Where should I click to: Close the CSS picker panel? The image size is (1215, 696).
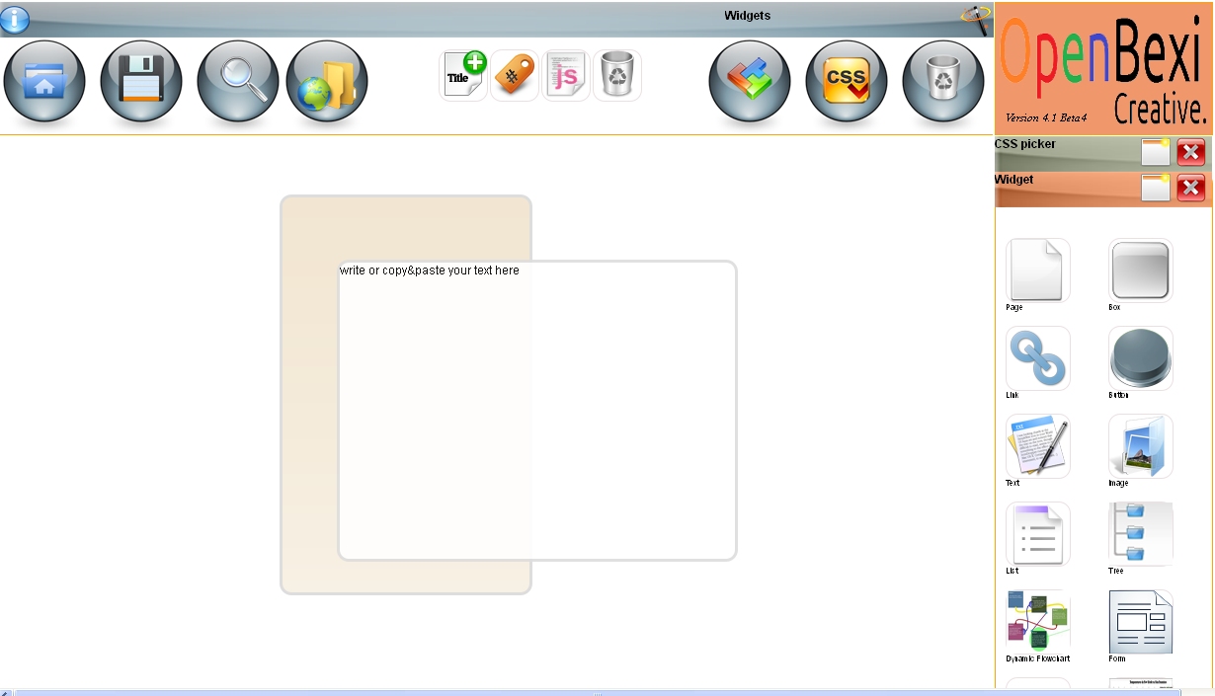click(1191, 152)
